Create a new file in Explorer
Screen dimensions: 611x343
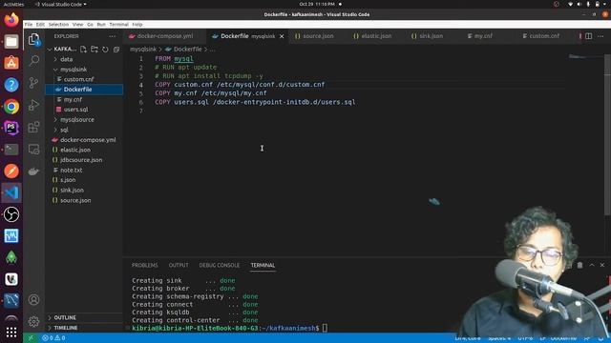[83, 49]
